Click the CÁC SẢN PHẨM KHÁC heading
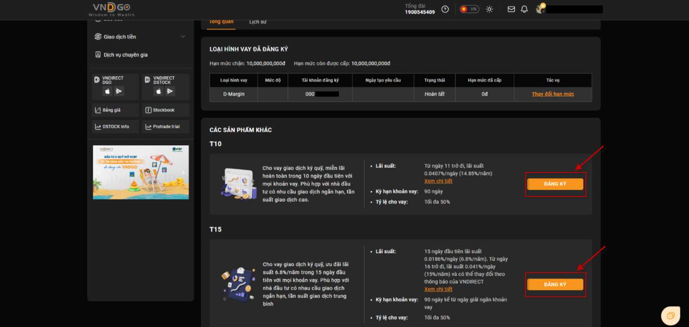 (241, 130)
